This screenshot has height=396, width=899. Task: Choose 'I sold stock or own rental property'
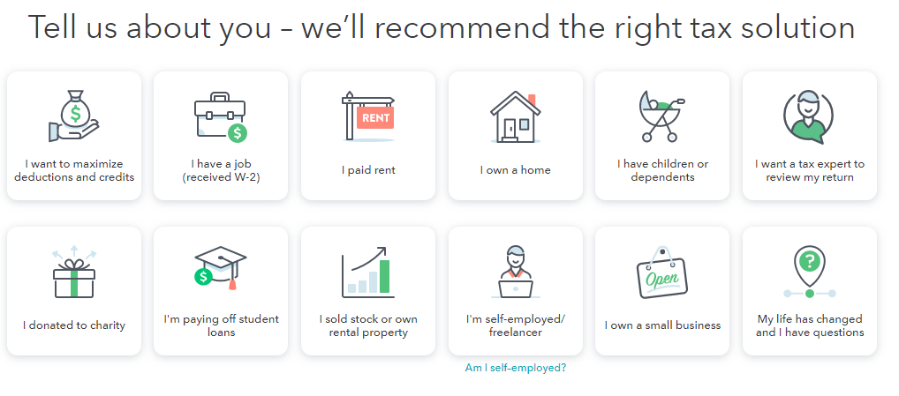pyautogui.click(x=368, y=325)
